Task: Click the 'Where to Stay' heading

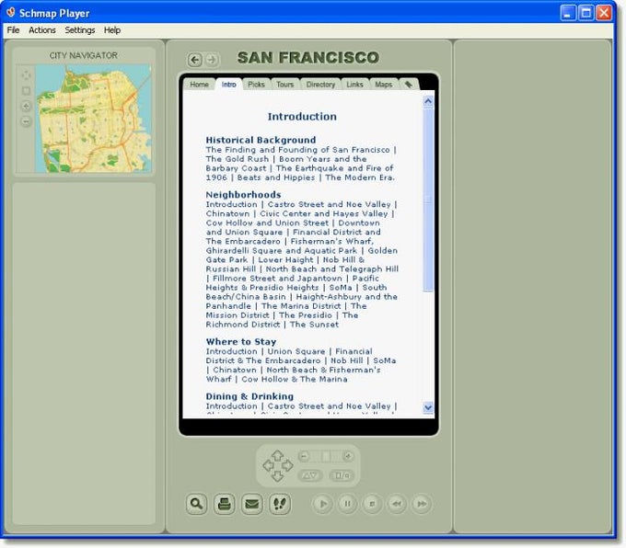Action: 241,342
